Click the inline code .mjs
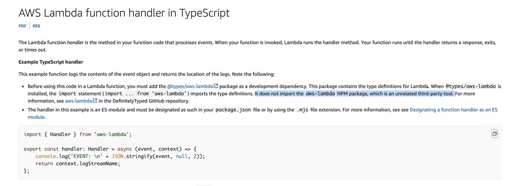Screen dimensions: 518x186 (303, 110)
